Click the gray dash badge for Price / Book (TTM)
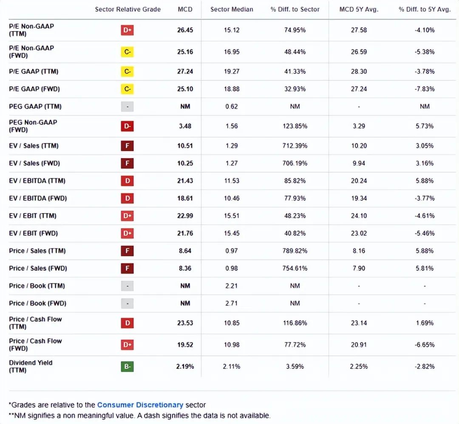The image size is (459, 424). point(127,286)
